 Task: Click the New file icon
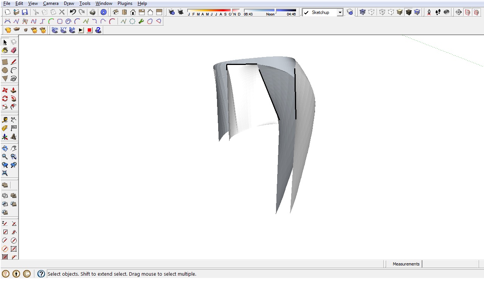coord(7,12)
